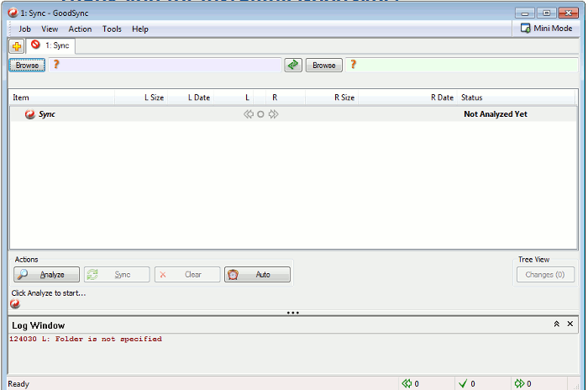Click the right folder question mark icon

[x=353, y=64]
